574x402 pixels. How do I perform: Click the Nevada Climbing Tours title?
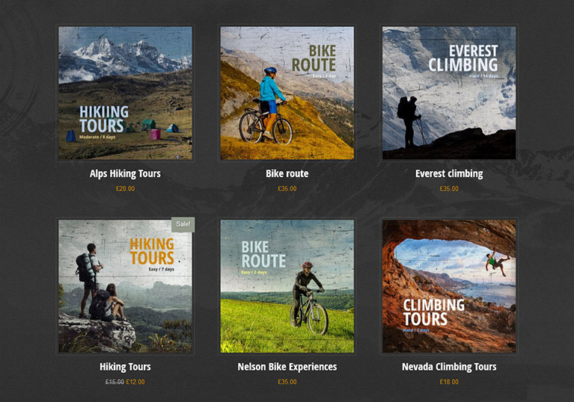[449, 367]
